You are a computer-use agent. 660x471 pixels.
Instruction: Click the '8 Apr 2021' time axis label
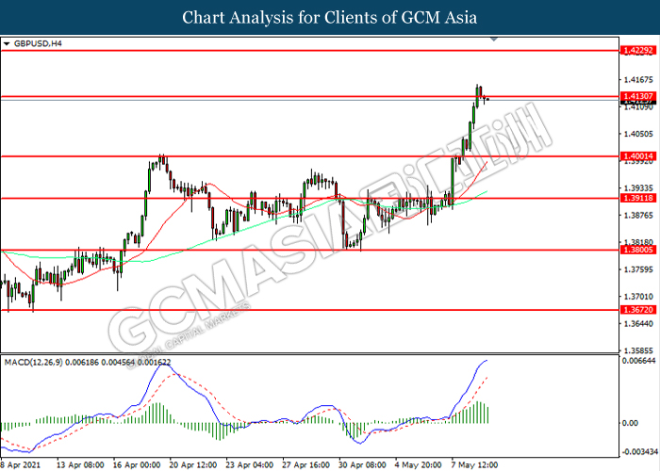(20, 465)
